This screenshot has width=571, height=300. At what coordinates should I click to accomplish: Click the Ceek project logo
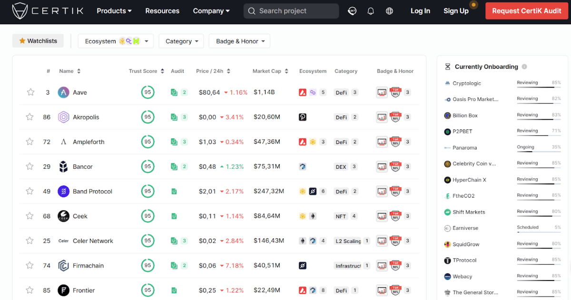pyautogui.click(x=63, y=216)
